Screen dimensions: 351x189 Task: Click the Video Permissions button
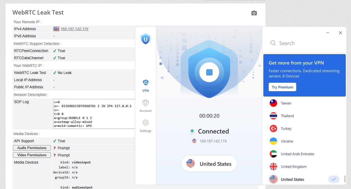click(32, 155)
